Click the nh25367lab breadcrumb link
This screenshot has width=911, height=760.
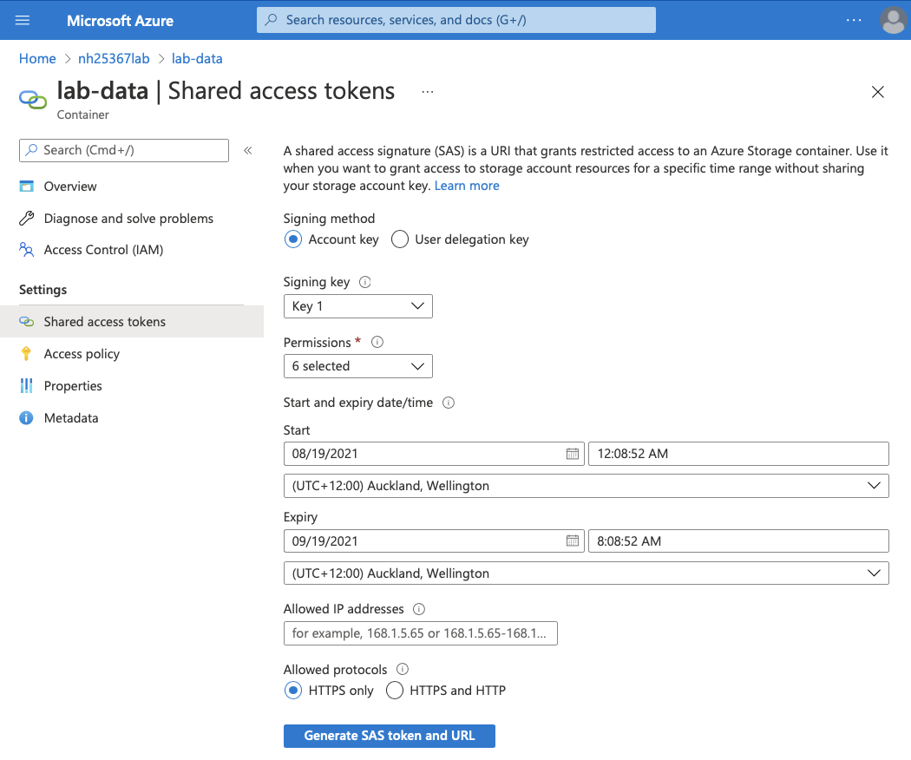(x=114, y=59)
